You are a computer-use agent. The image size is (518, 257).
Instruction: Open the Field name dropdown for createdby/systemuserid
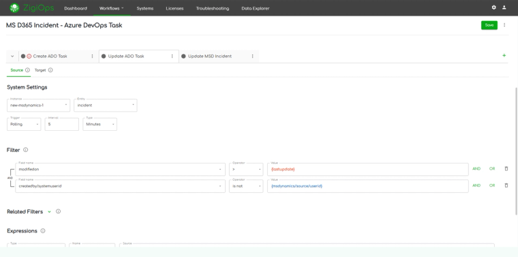120,186
